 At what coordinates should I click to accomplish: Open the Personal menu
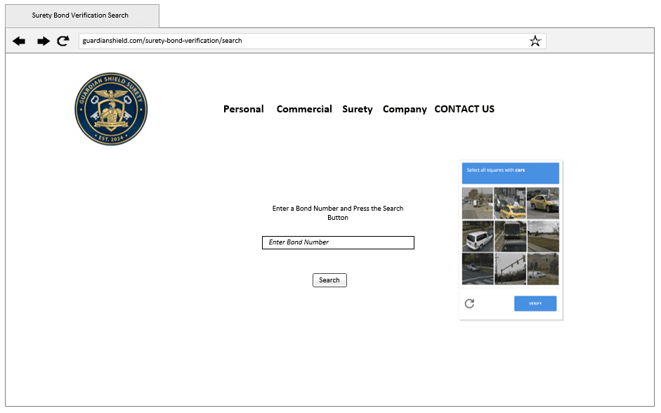point(243,110)
